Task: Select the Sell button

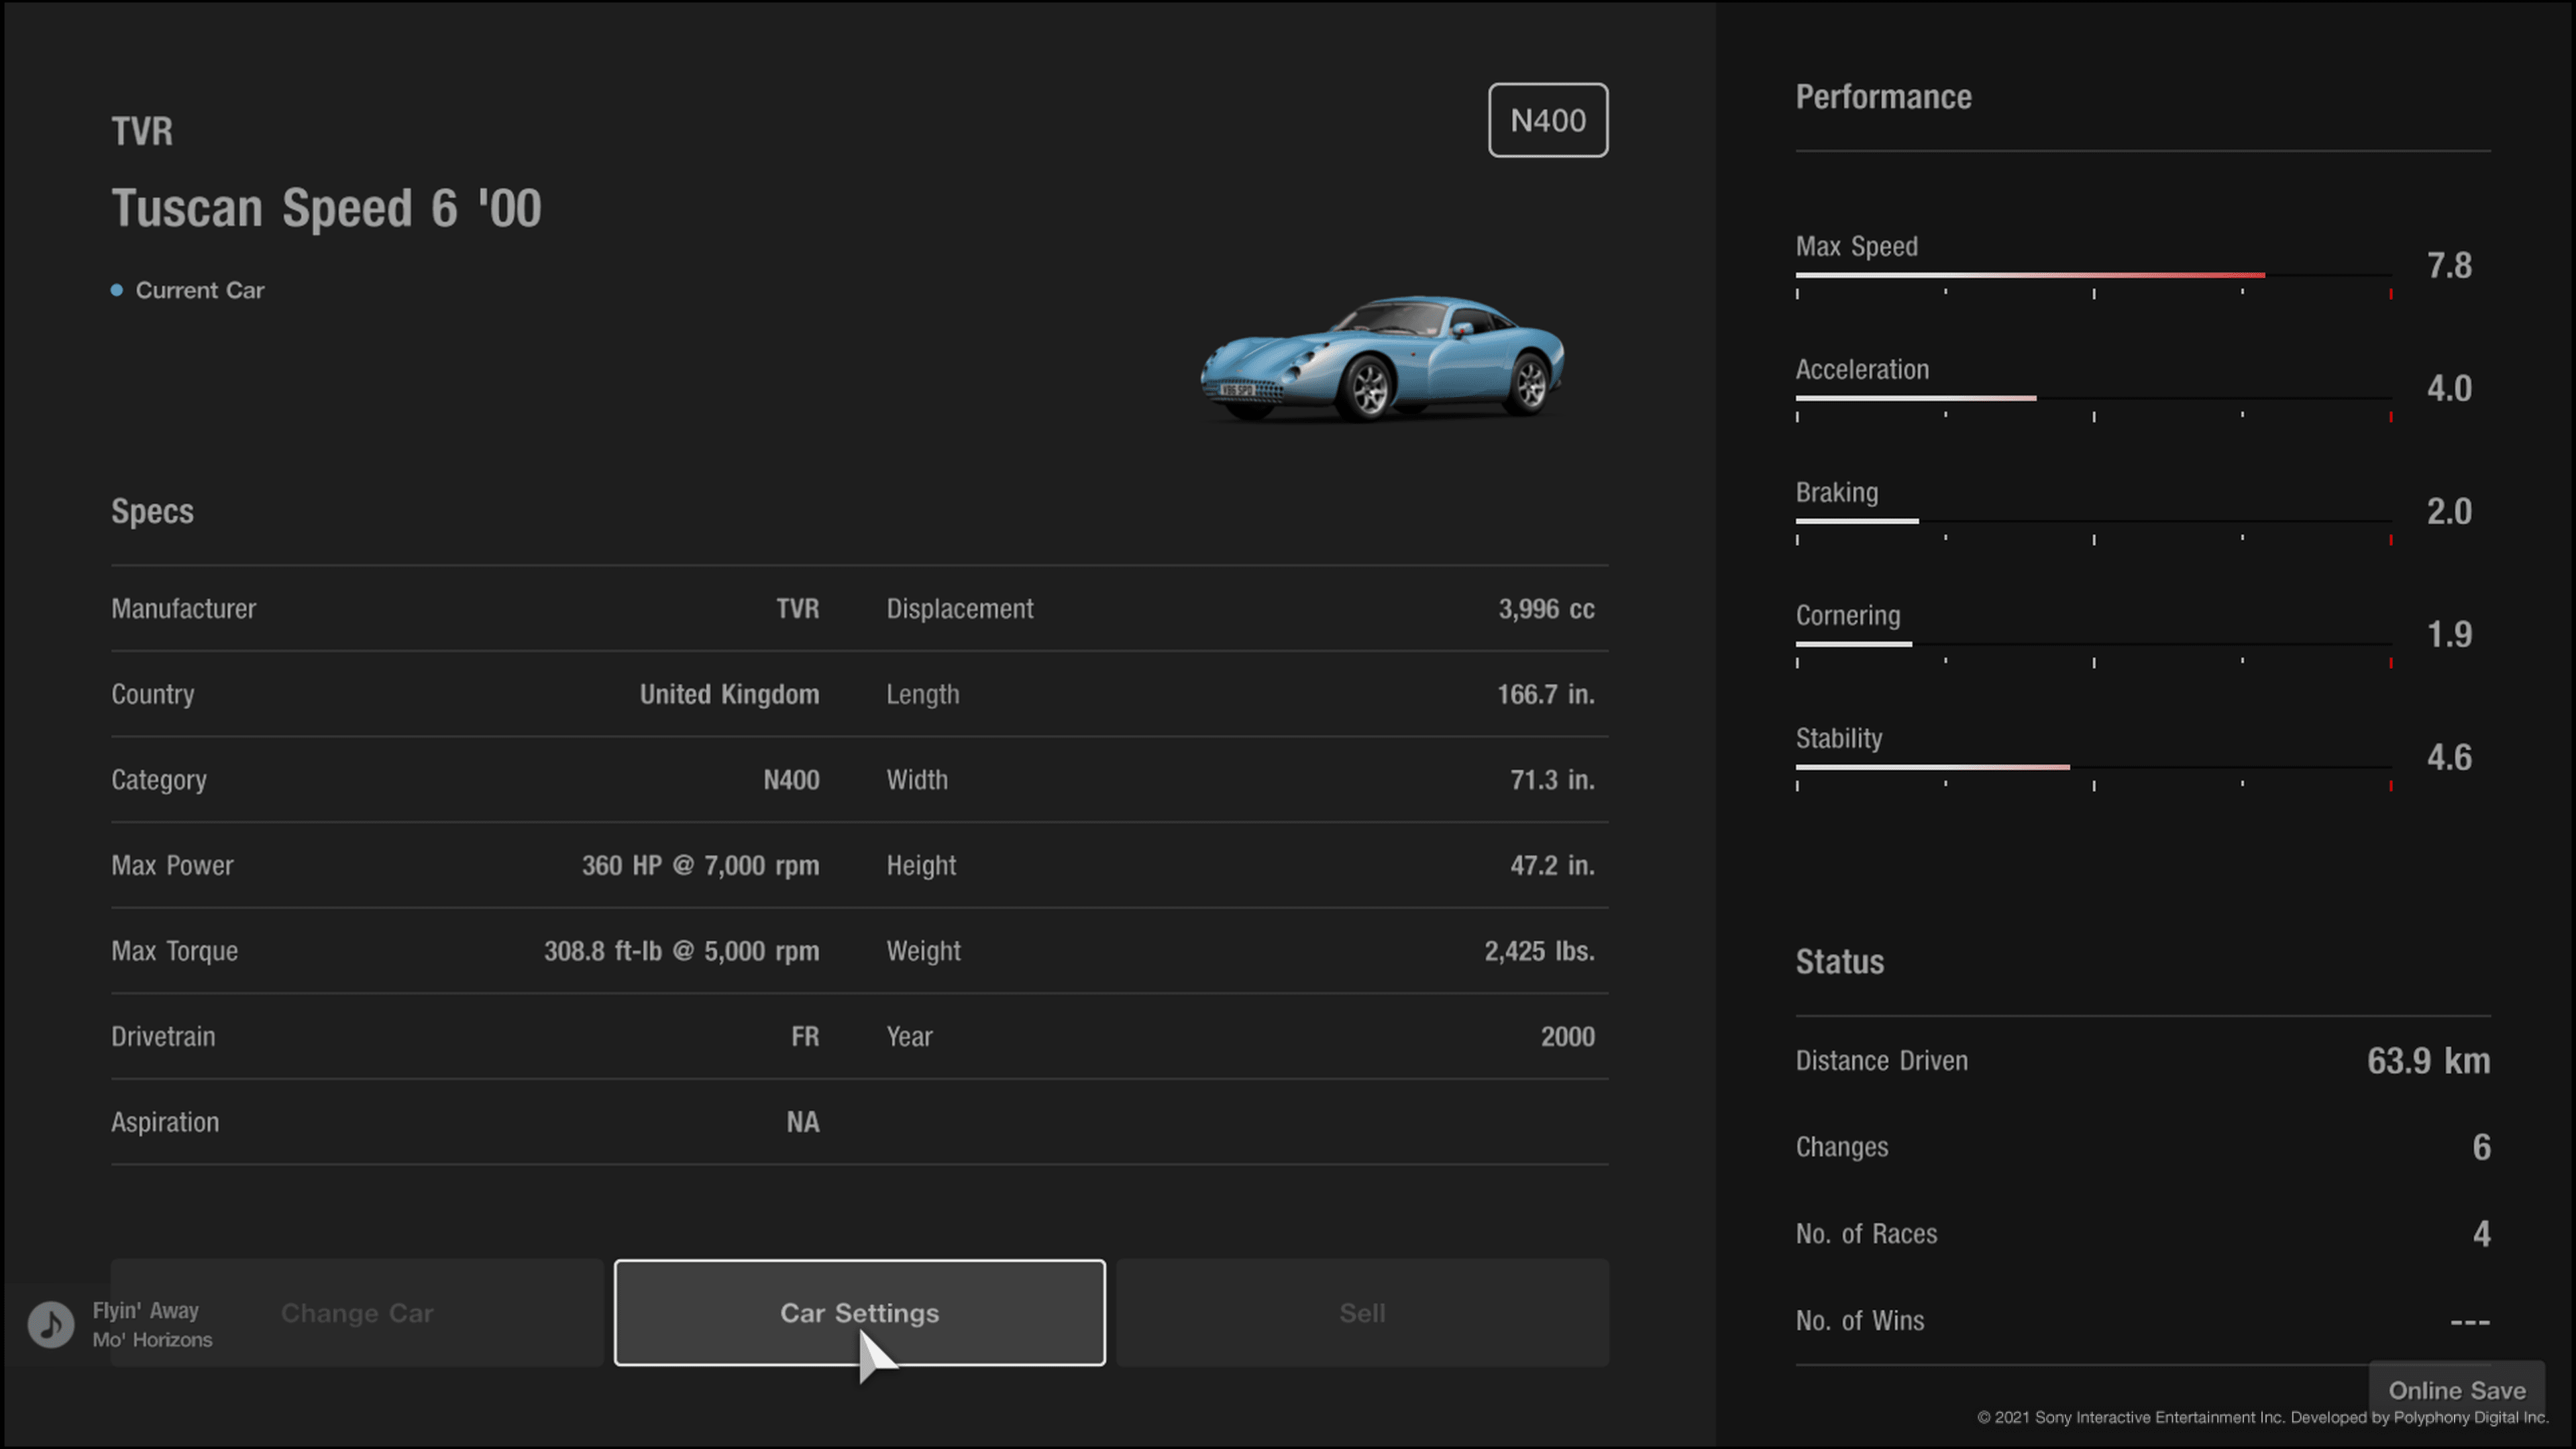Action: [1362, 1312]
